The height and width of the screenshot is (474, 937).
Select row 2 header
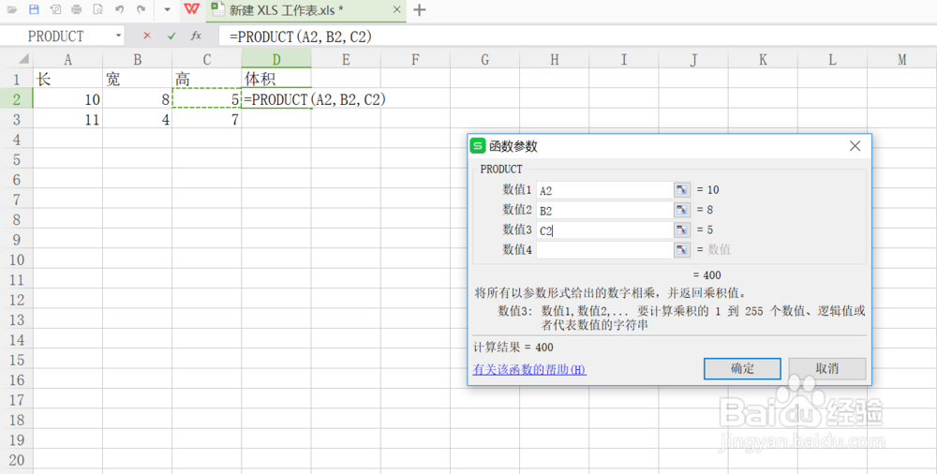pos(16,99)
